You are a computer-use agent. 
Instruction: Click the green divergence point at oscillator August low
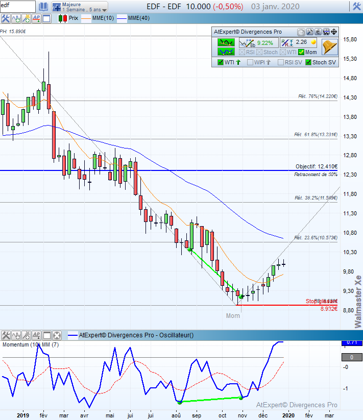click(x=180, y=402)
